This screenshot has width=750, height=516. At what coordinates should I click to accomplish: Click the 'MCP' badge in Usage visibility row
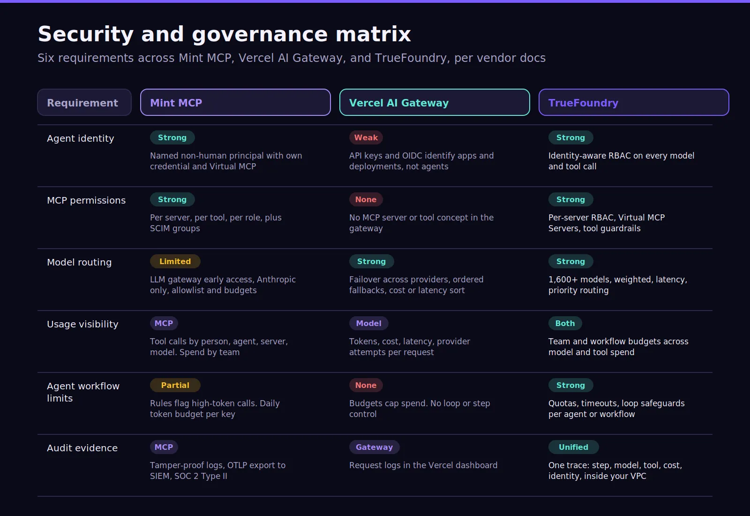(x=164, y=323)
